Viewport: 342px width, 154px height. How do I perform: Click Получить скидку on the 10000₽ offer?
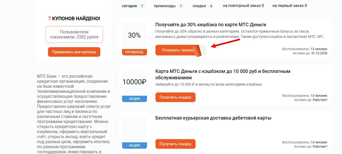pyautogui.click(x=175, y=97)
